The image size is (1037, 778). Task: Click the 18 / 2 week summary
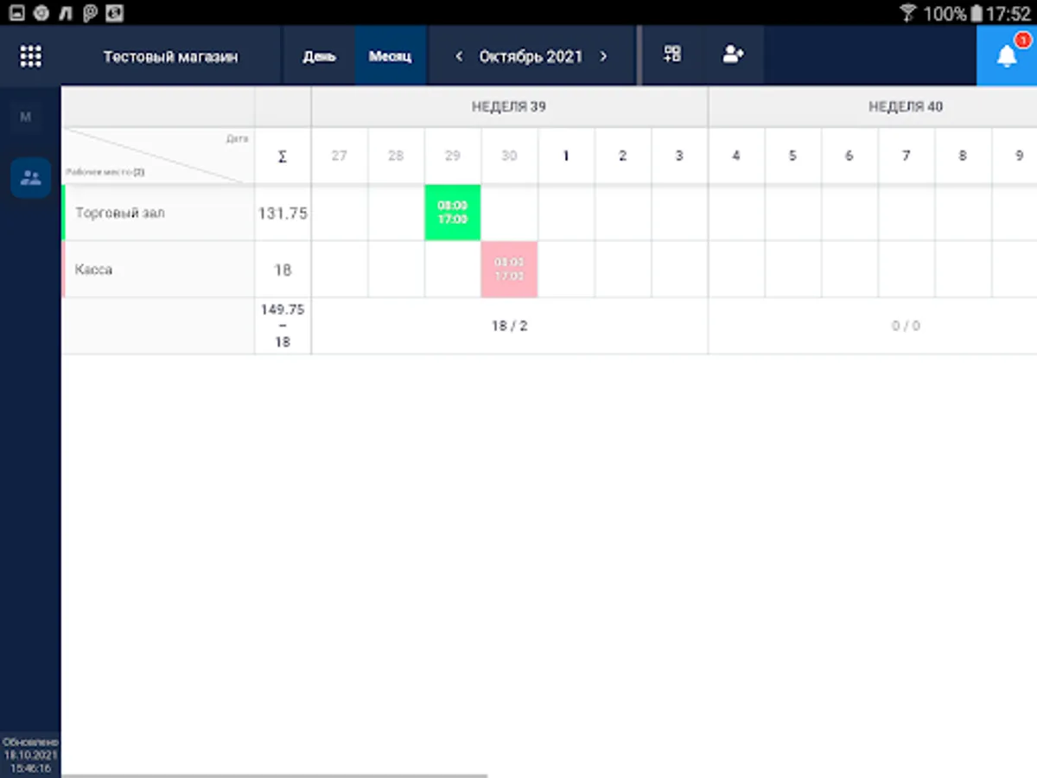(x=509, y=326)
